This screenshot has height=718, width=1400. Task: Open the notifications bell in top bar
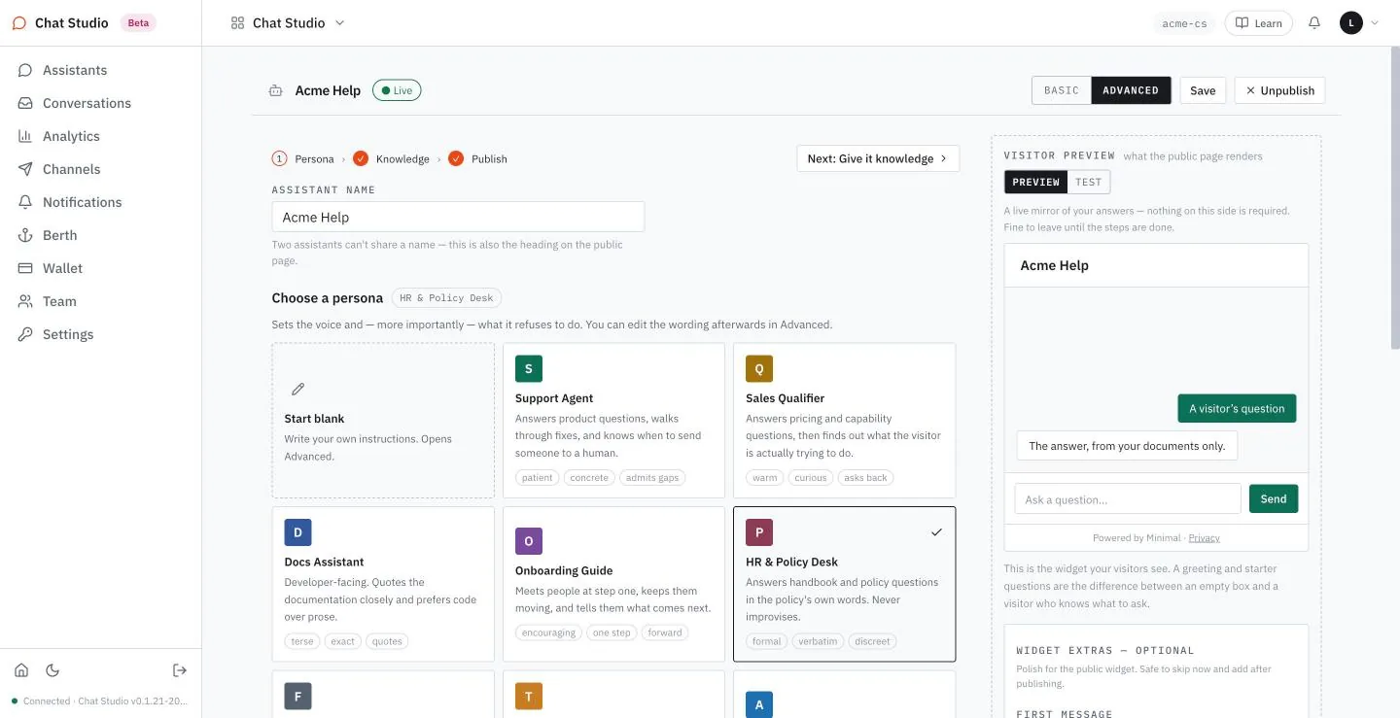(x=1314, y=22)
